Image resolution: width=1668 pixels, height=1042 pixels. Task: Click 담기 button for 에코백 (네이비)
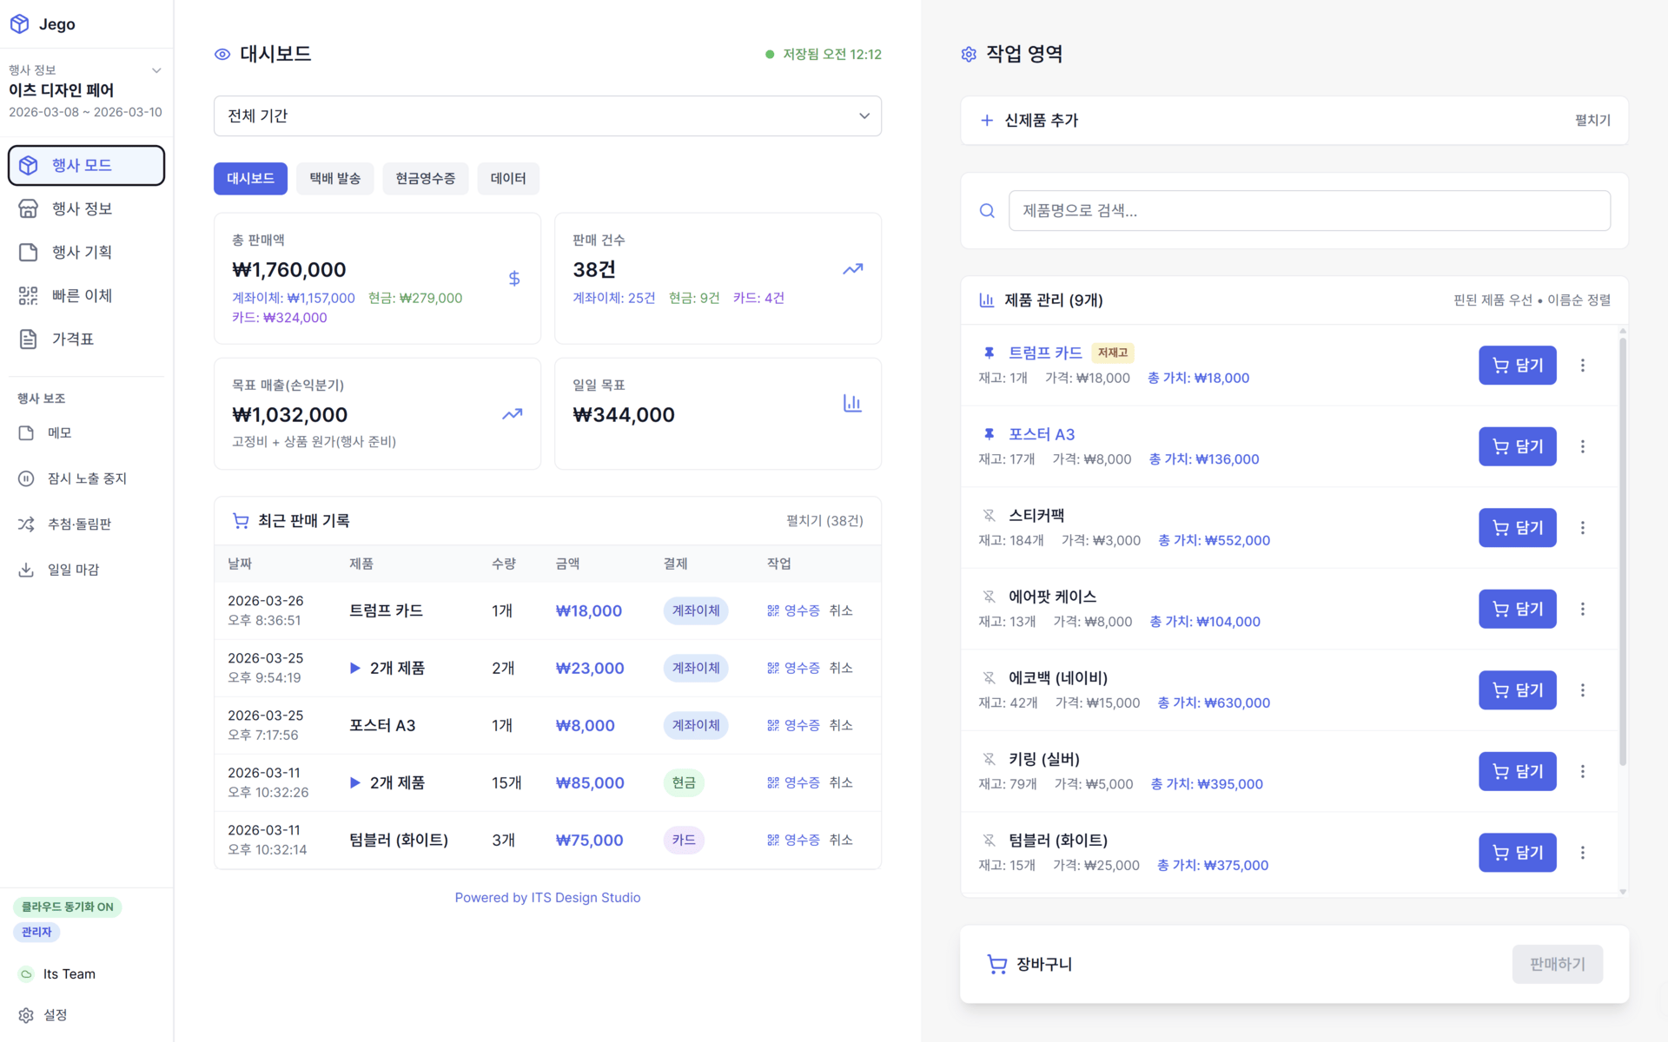[x=1517, y=690]
